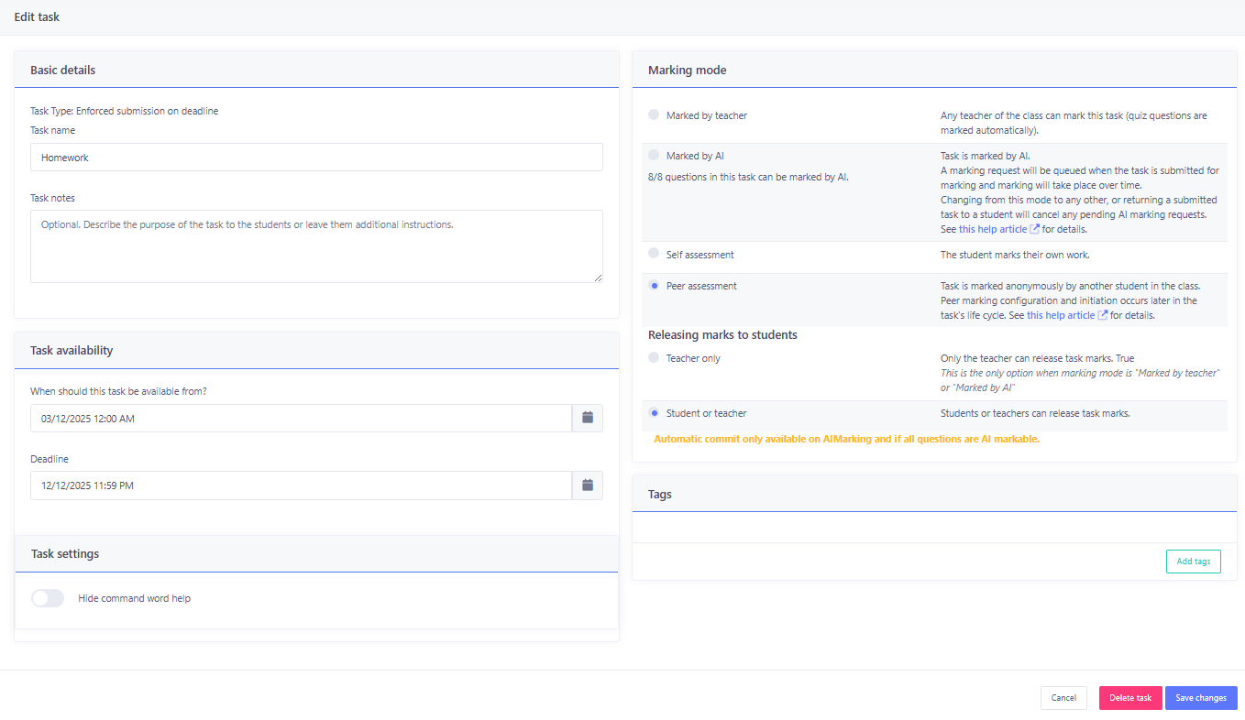Click into the Task notes textarea

(x=316, y=245)
